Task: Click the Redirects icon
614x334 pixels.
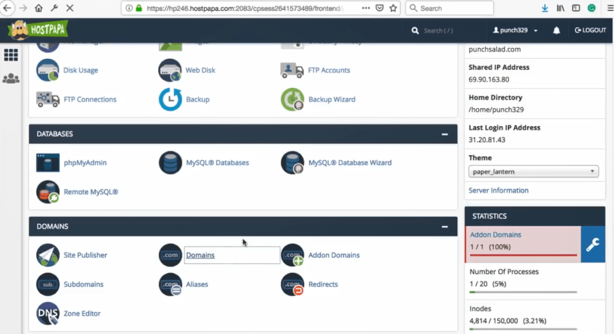Action: 292,284
